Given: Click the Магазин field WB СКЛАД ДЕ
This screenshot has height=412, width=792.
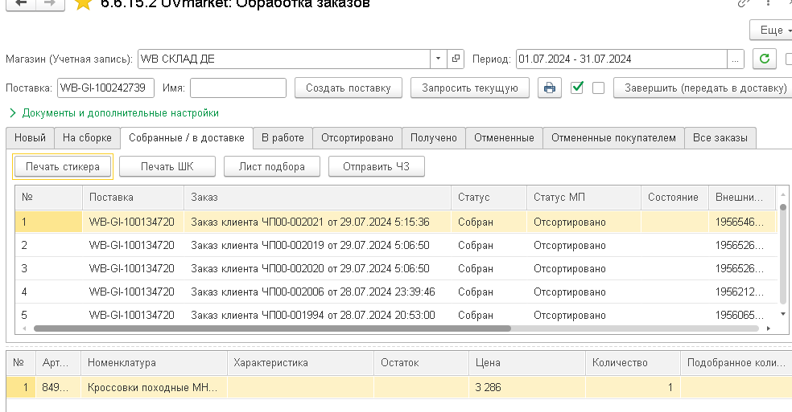Looking at the screenshot, I should point(284,59).
